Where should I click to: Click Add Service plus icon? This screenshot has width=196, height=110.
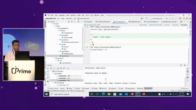tap(68, 68)
